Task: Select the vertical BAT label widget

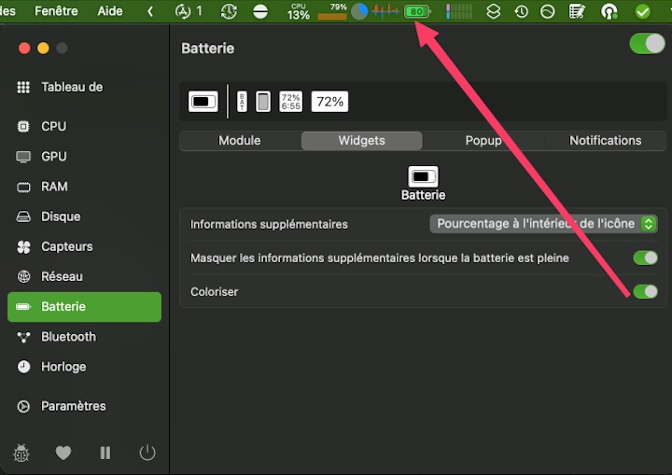Action: click(x=243, y=102)
